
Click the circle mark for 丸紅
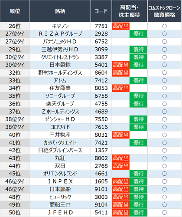pyautogui.click(x=164, y=158)
